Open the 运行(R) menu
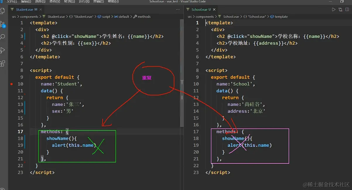The image size is (352, 190). (x=84, y=1)
